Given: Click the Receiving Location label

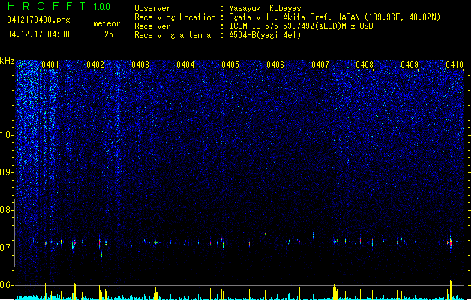Looking at the screenshot, I should (175, 17).
